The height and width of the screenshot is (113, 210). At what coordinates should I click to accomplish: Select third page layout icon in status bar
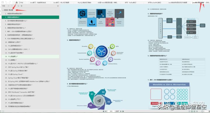[195, 111]
